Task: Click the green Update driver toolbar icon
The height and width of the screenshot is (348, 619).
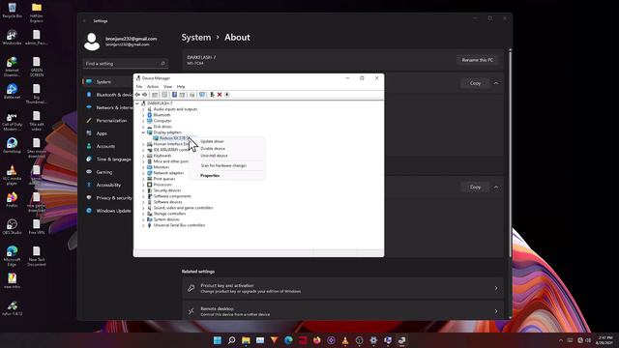Action: tap(212, 95)
